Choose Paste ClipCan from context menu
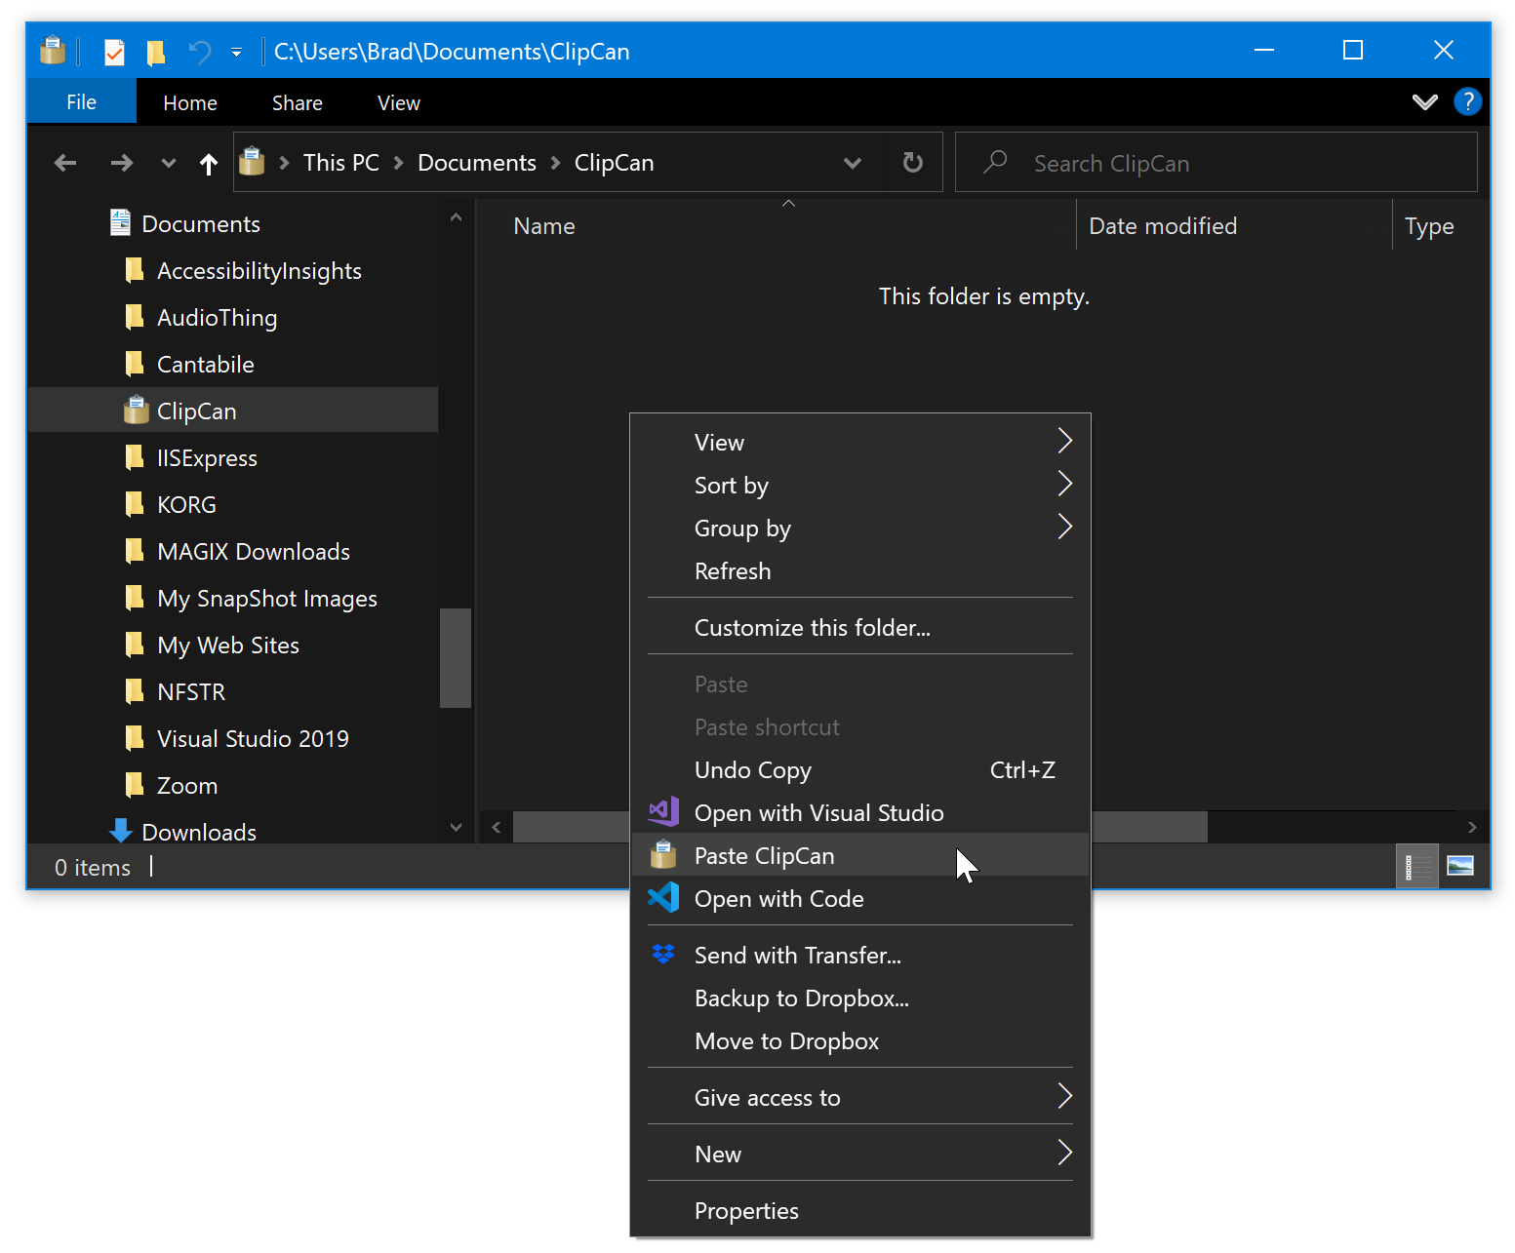 [860, 856]
